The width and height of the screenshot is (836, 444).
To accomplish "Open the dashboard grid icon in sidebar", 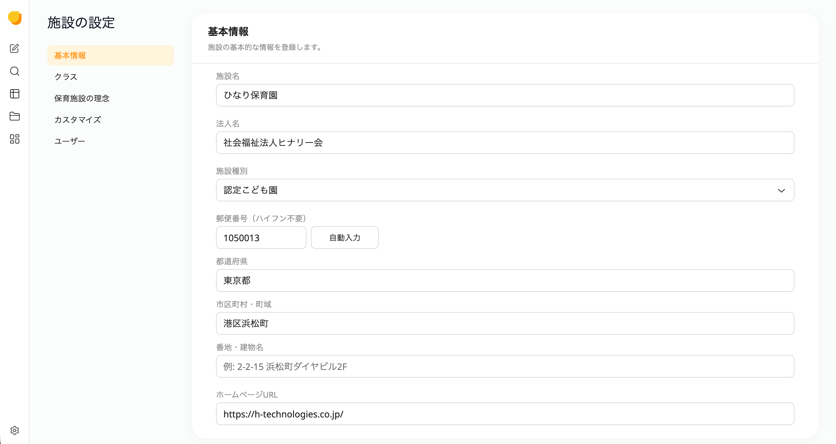I will pyautogui.click(x=15, y=139).
